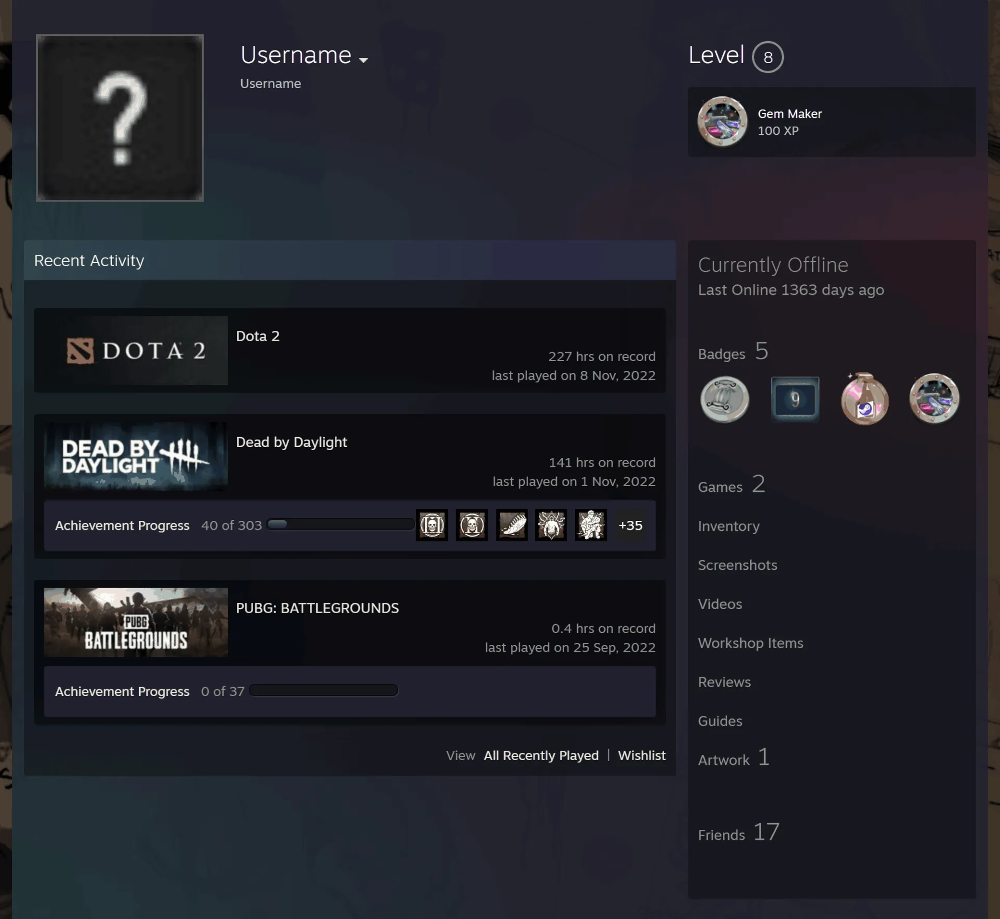Open the username history dropdown arrow

364,60
